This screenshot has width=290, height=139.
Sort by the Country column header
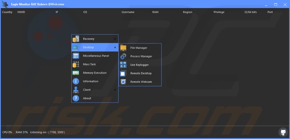(7, 12)
